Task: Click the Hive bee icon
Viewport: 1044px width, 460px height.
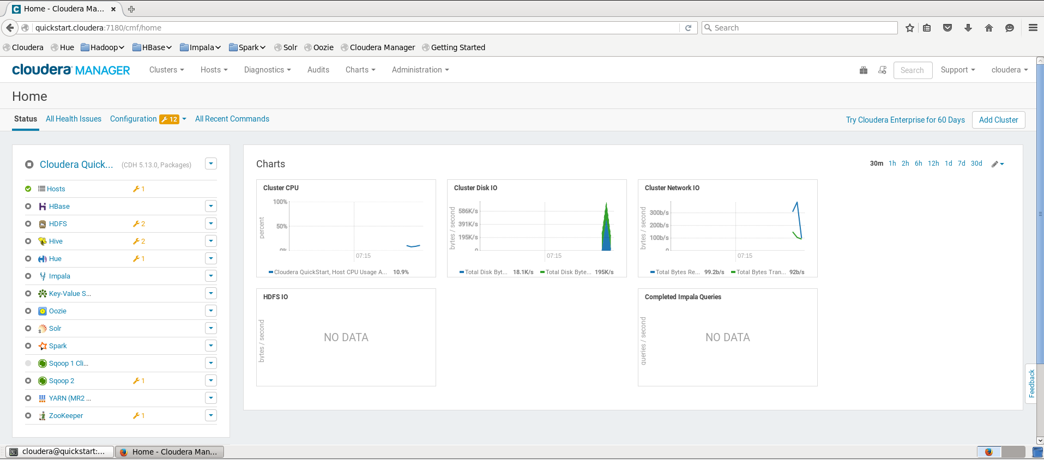Action: pos(42,241)
